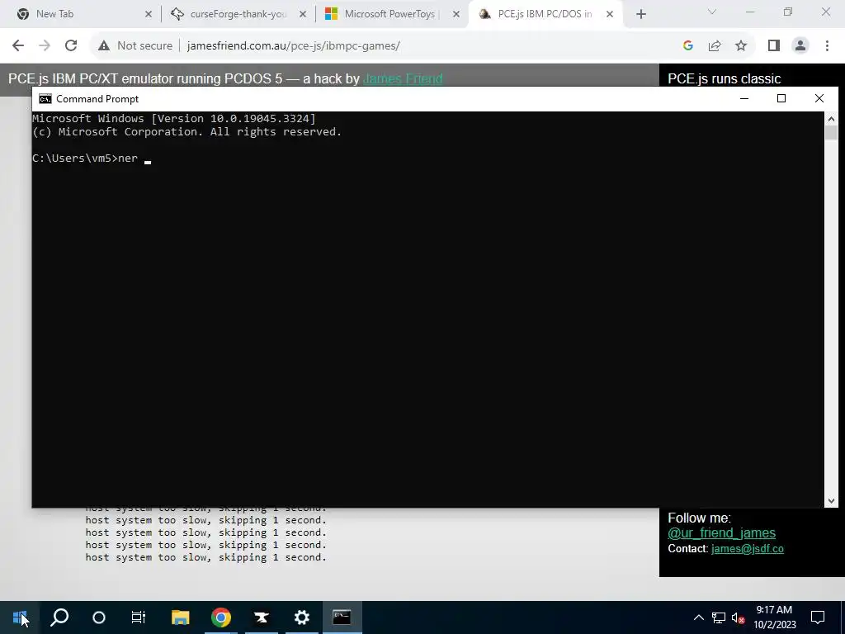Open the Windows Start menu
The image size is (845, 634).
20,617
